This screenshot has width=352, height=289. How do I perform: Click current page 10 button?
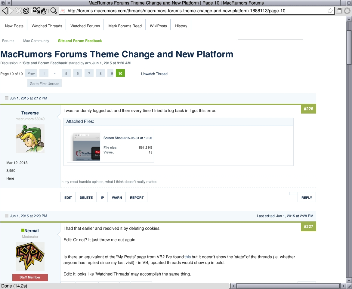coord(120,73)
